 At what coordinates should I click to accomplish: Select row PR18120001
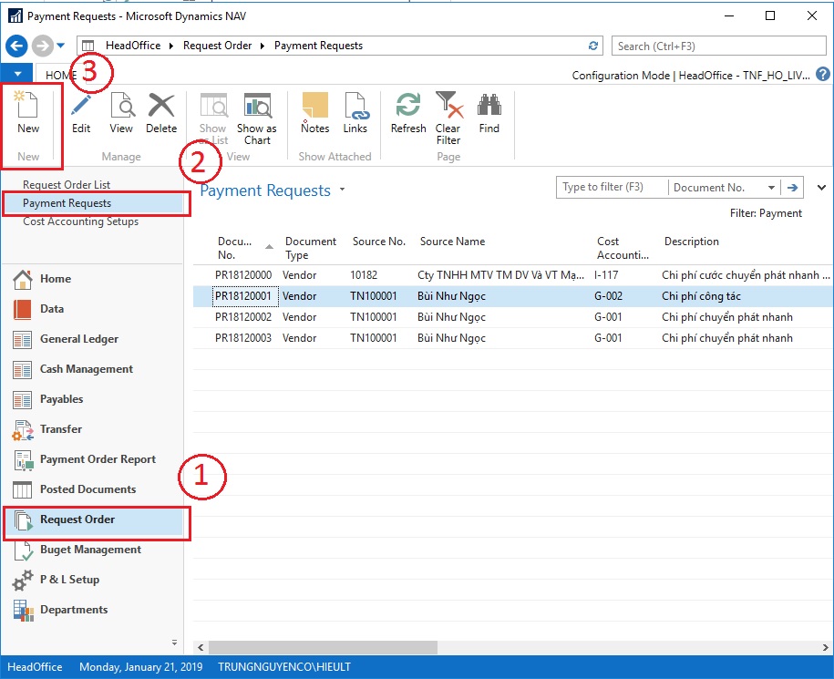click(511, 296)
